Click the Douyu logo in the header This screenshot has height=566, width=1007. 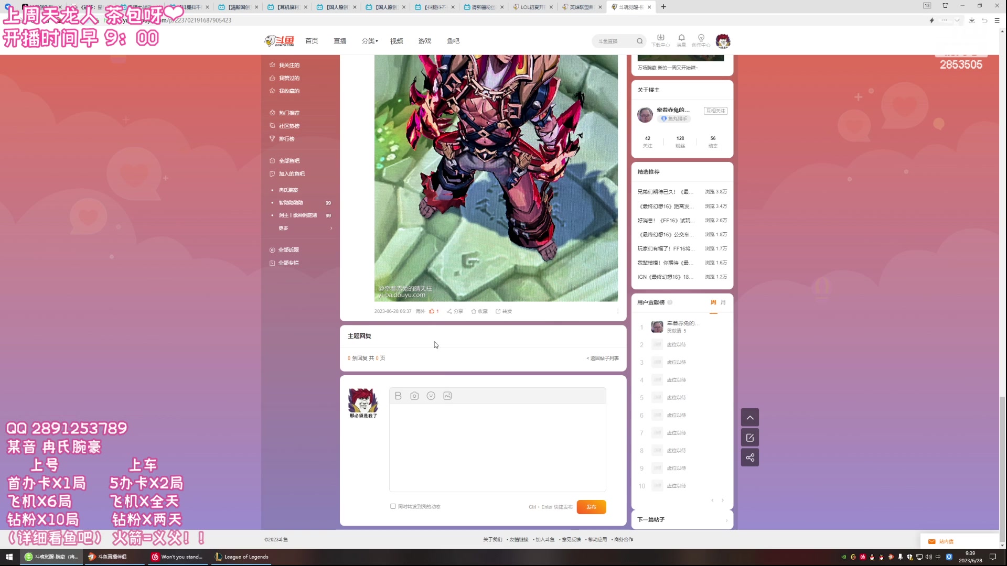click(x=280, y=41)
